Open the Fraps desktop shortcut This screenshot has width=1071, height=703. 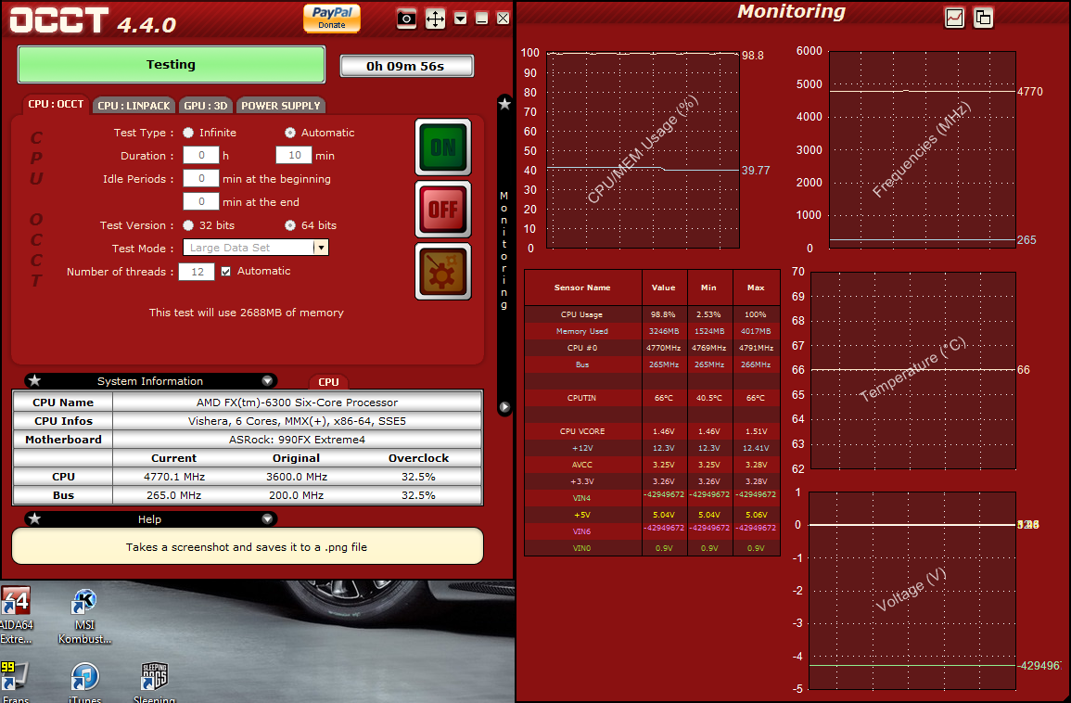coord(15,681)
